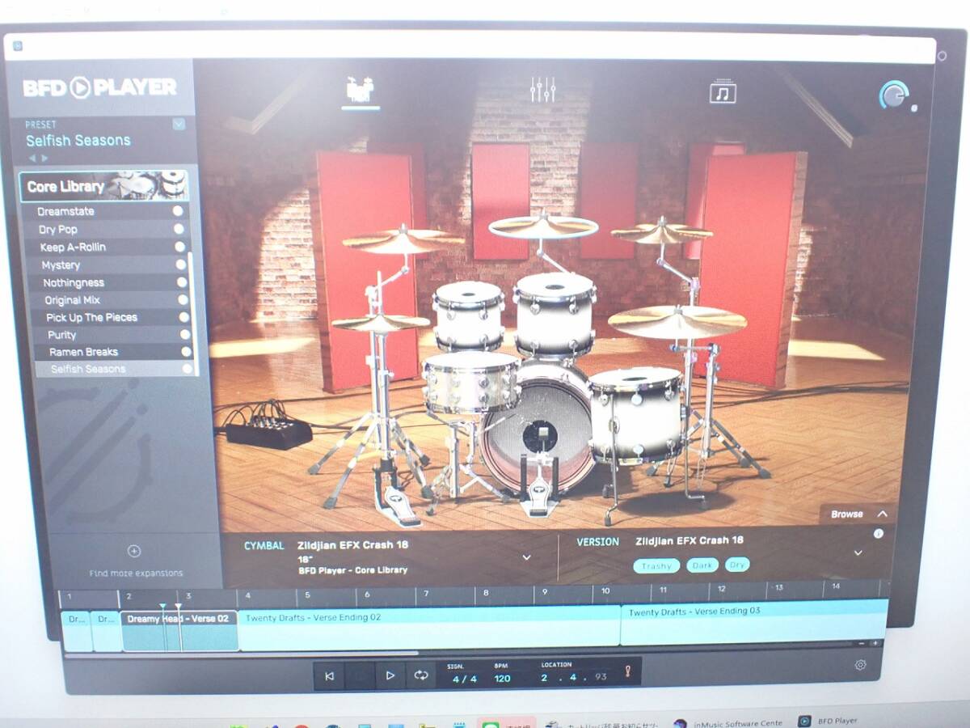Toggle the Purity preset dot

185,334
